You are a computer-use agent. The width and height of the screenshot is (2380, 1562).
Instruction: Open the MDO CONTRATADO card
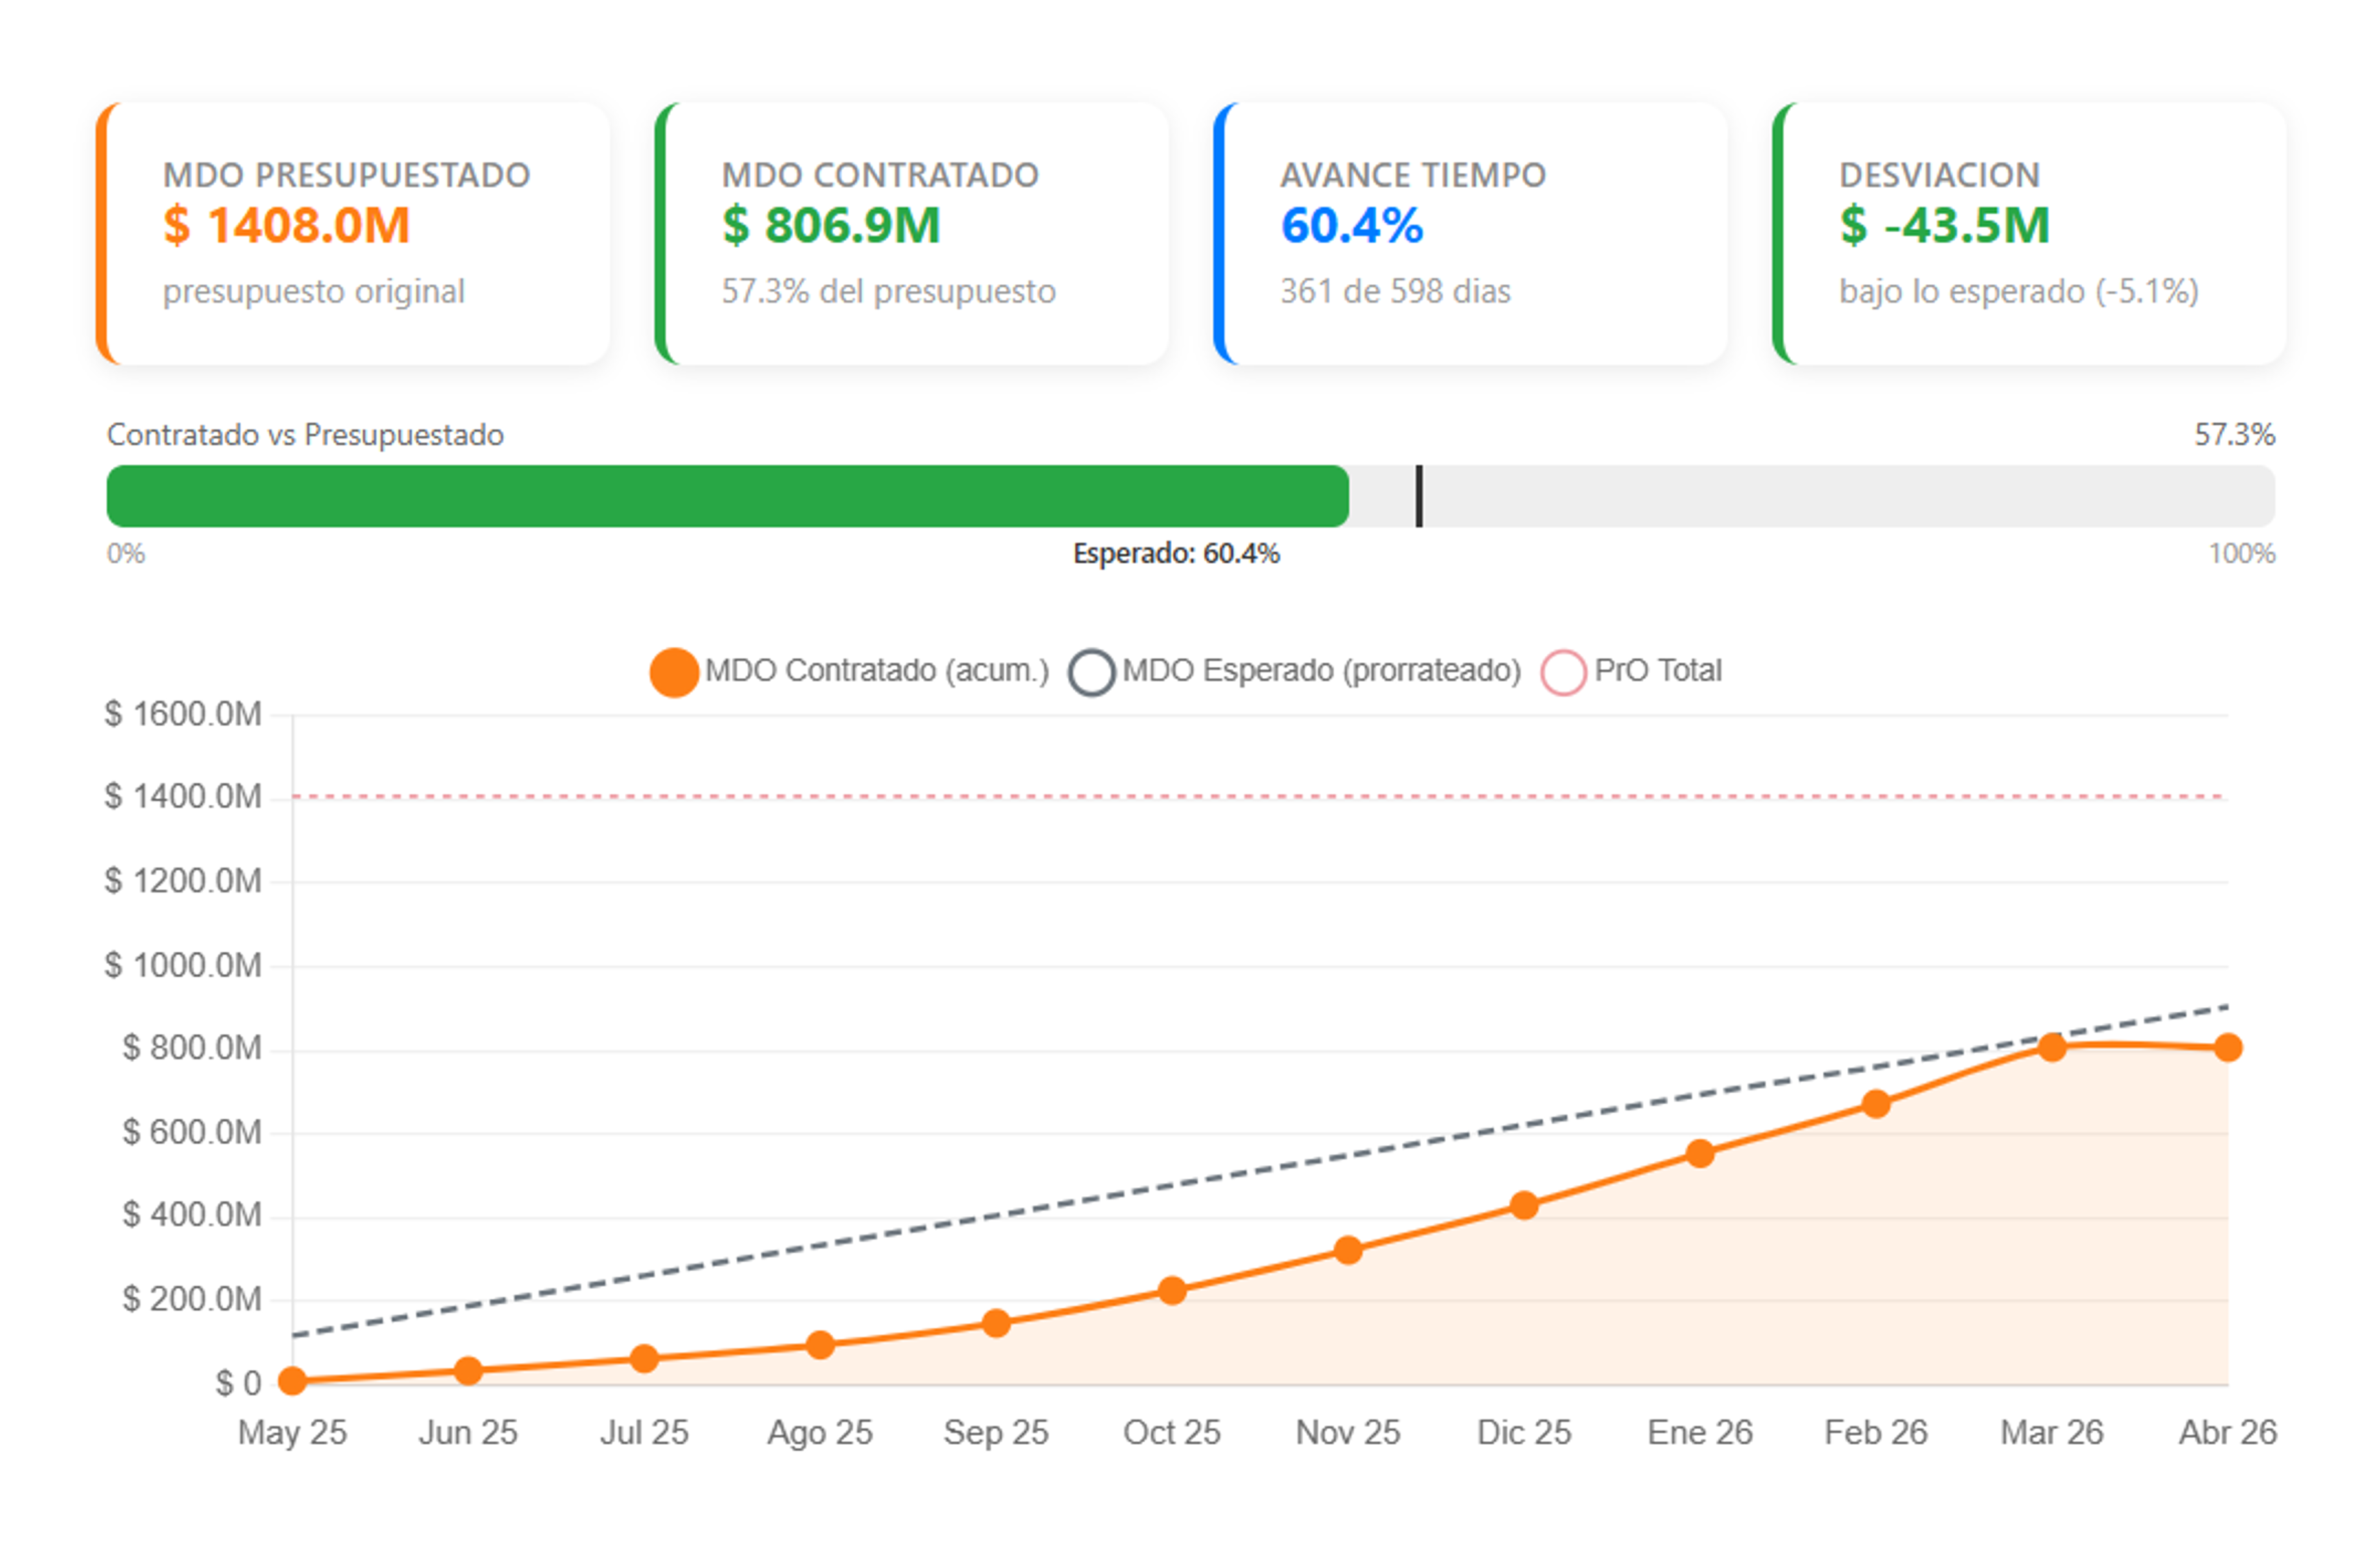tap(912, 233)
